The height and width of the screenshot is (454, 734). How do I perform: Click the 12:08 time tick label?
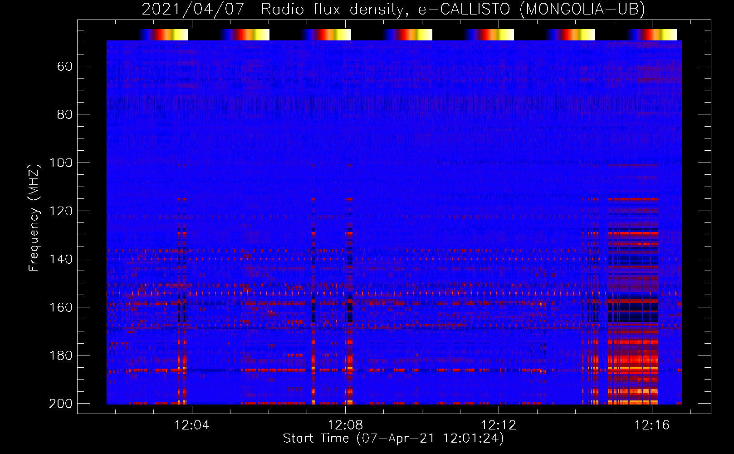click(345, 425)
